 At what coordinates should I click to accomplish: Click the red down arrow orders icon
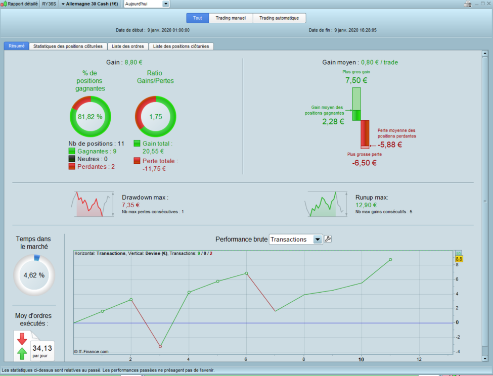click(x=22, y=339)
